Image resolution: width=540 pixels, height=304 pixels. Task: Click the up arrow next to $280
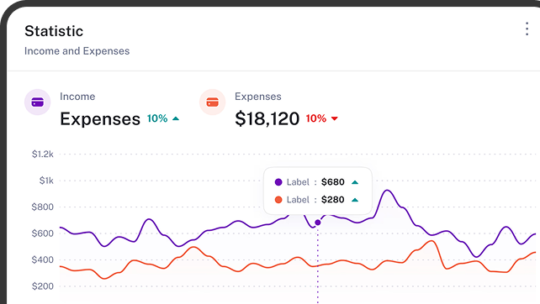(355, 200)
